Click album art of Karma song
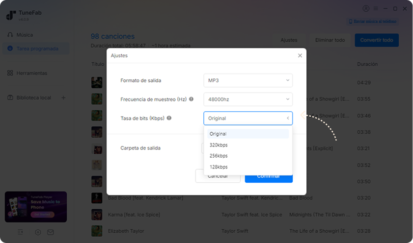 pyautogui.click(x=97, y=215)
